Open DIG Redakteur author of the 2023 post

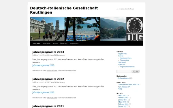pyautogui.click(x=59, y=55)
